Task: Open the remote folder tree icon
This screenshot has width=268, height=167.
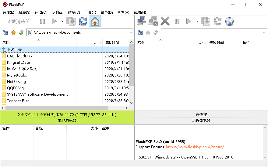Action: click(140, 32)
